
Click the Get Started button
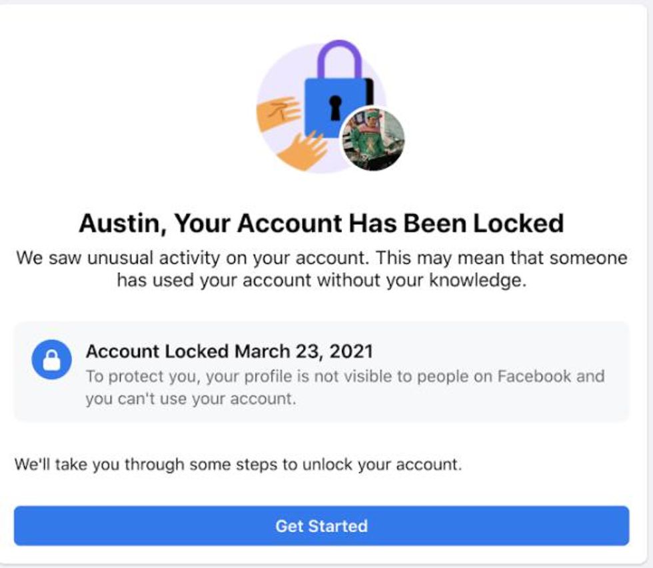click(x=321, y=525)
